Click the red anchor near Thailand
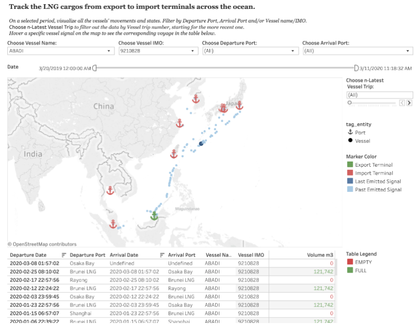The height and width of the screenshot is (334, 420). point(110,190)
